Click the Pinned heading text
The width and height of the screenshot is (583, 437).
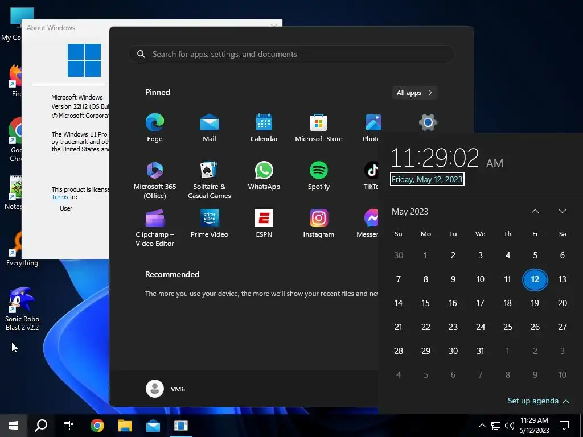click(157, 92)
